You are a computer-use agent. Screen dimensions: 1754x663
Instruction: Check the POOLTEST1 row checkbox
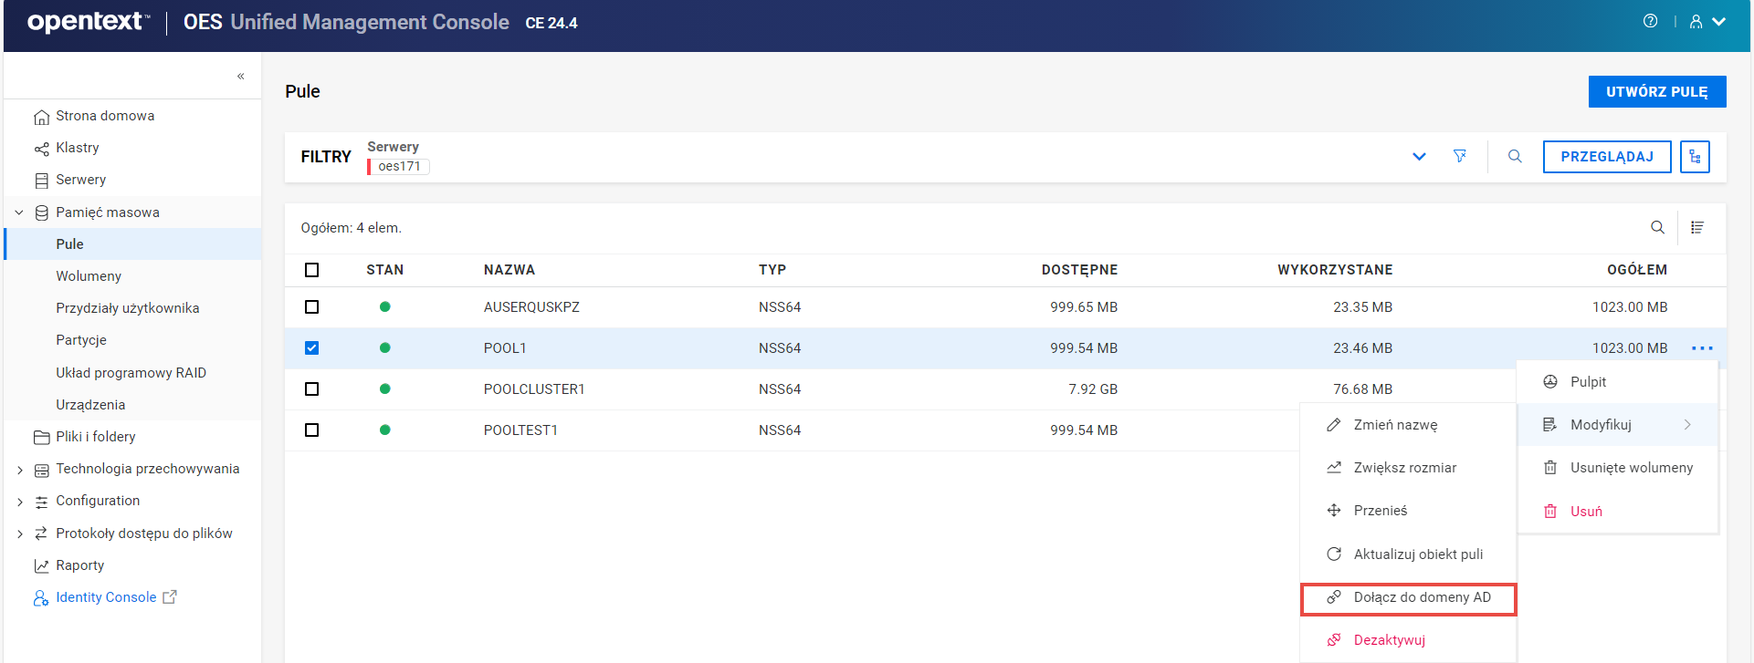(312, 430)
